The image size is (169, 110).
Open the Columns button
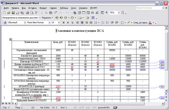[x=92, y=13]
